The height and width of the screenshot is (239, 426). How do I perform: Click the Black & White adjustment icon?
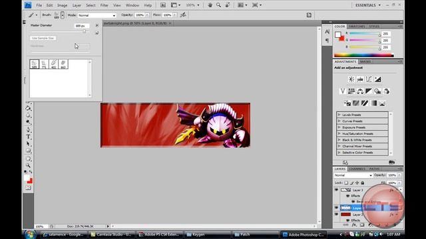[x=369, y=91]
